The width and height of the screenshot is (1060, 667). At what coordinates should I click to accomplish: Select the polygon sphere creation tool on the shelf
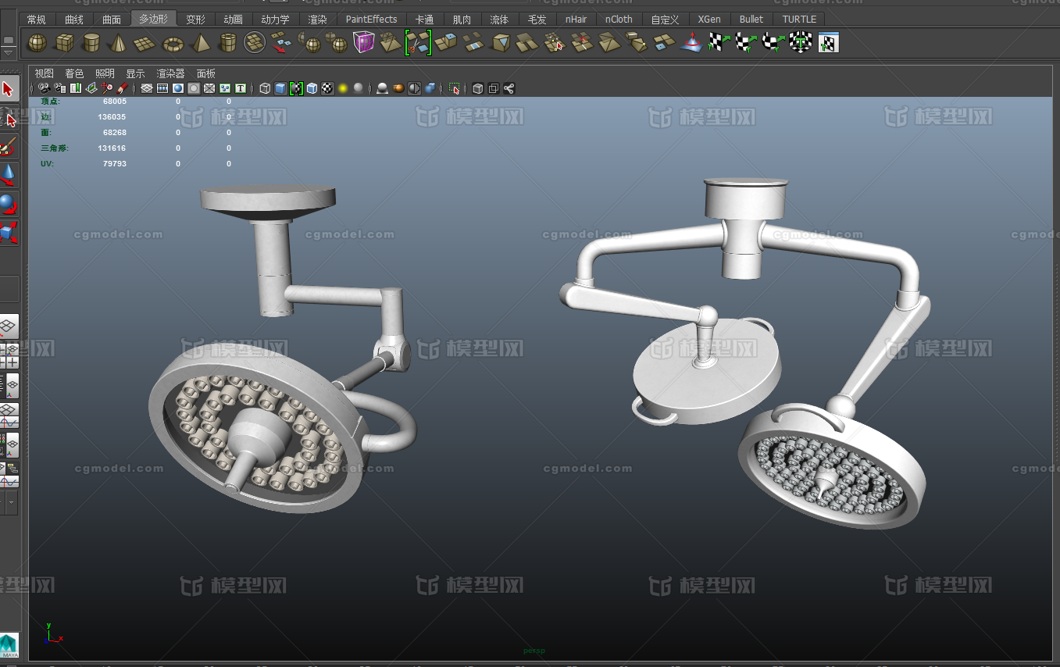pos(37,42)
